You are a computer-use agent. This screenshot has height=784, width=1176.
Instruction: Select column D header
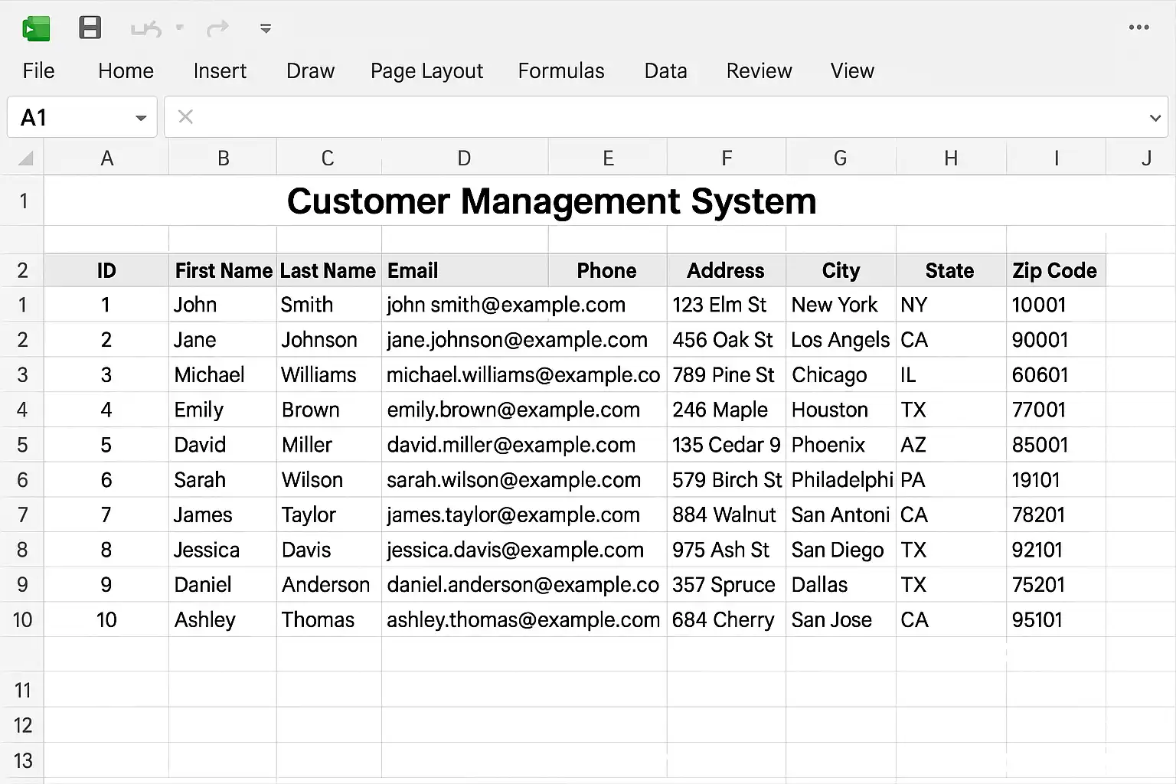pyautogui.click(x=464, y=158)
